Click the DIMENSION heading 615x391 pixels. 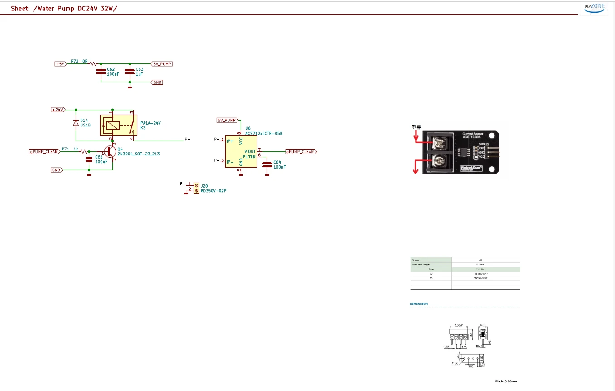pos(419,304)
